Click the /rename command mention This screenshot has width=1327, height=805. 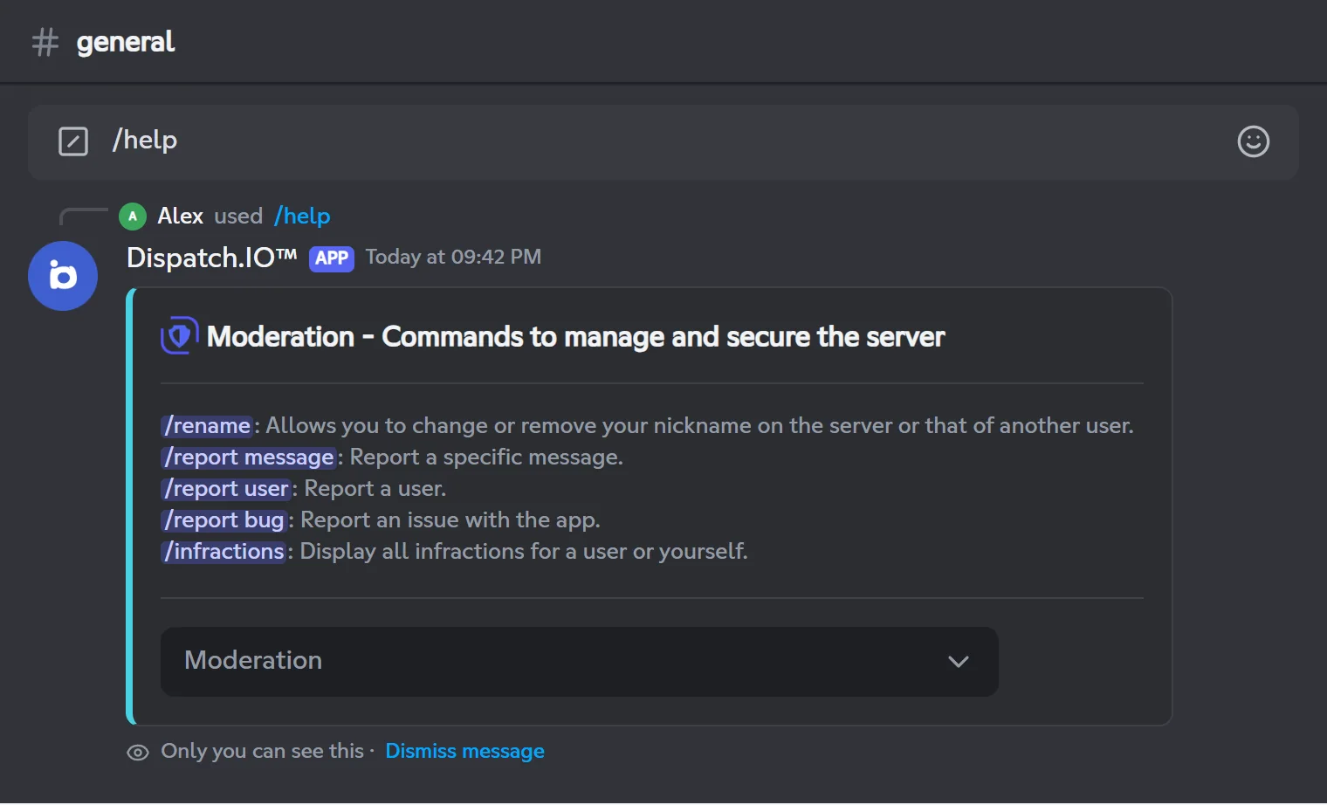208,425
